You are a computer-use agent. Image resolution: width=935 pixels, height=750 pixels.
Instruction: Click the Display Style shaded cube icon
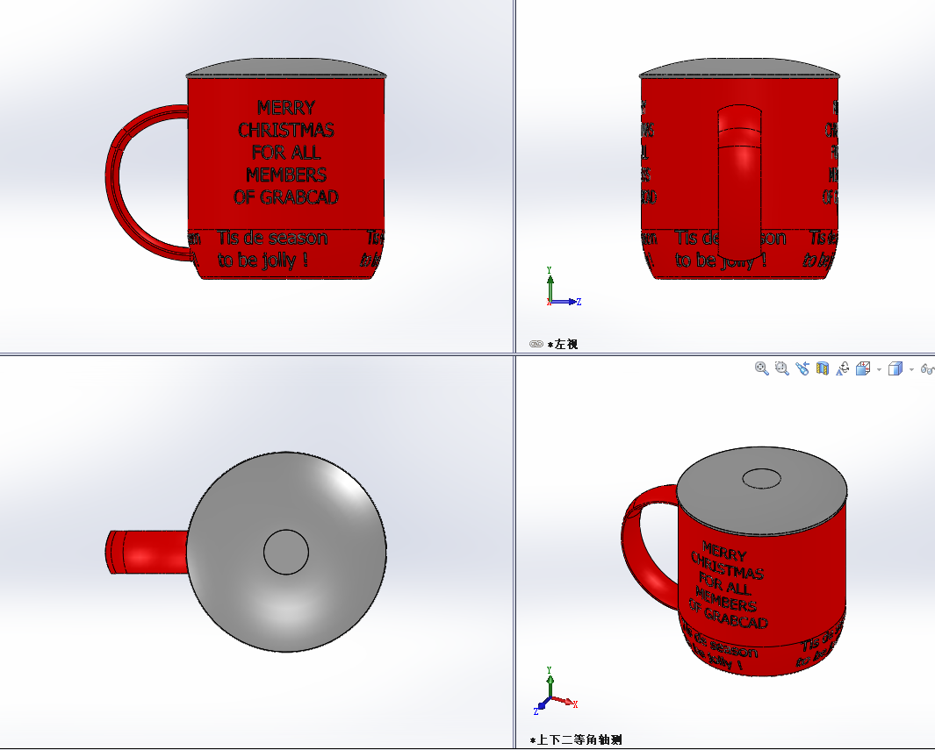[x=895, y=368]
